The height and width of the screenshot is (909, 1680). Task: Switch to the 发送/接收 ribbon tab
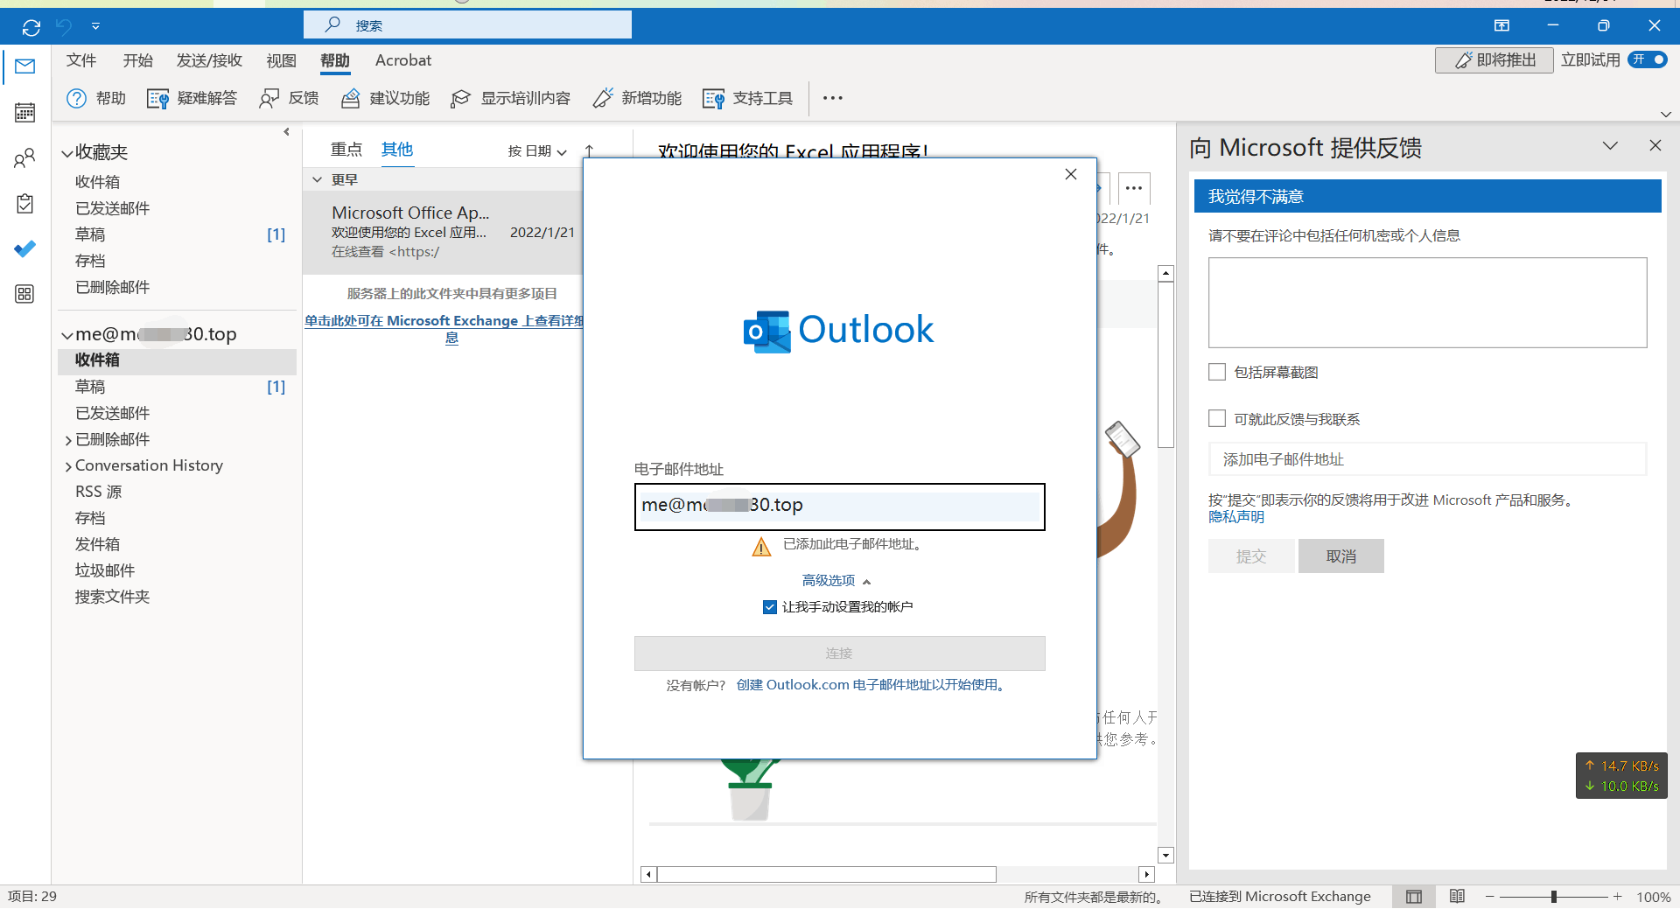(209, 60)
